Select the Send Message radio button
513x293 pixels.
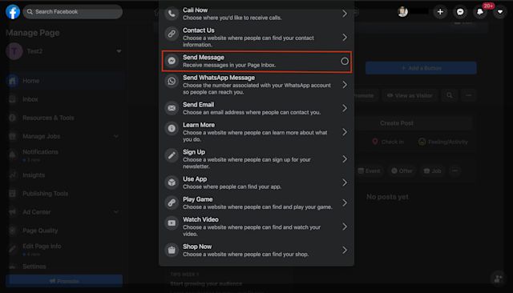coord(345,61)
